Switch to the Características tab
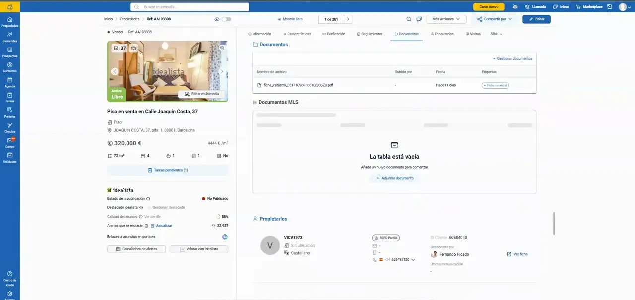635x300 pixels. (297, 34)
